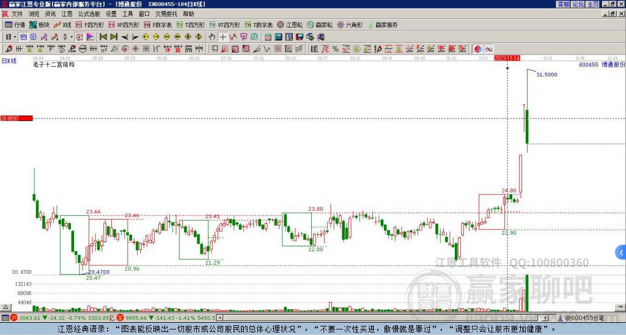Click the K线 toolbar button
Screen dimensions: 626x335
pyautogui.click(x=62, y=24)
